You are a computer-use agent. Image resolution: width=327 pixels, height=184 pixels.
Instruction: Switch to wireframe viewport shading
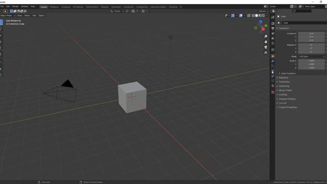[x=253, y=15]
